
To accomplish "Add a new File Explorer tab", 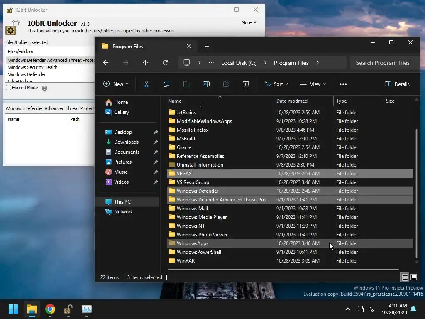I will [x=207, y=47].
